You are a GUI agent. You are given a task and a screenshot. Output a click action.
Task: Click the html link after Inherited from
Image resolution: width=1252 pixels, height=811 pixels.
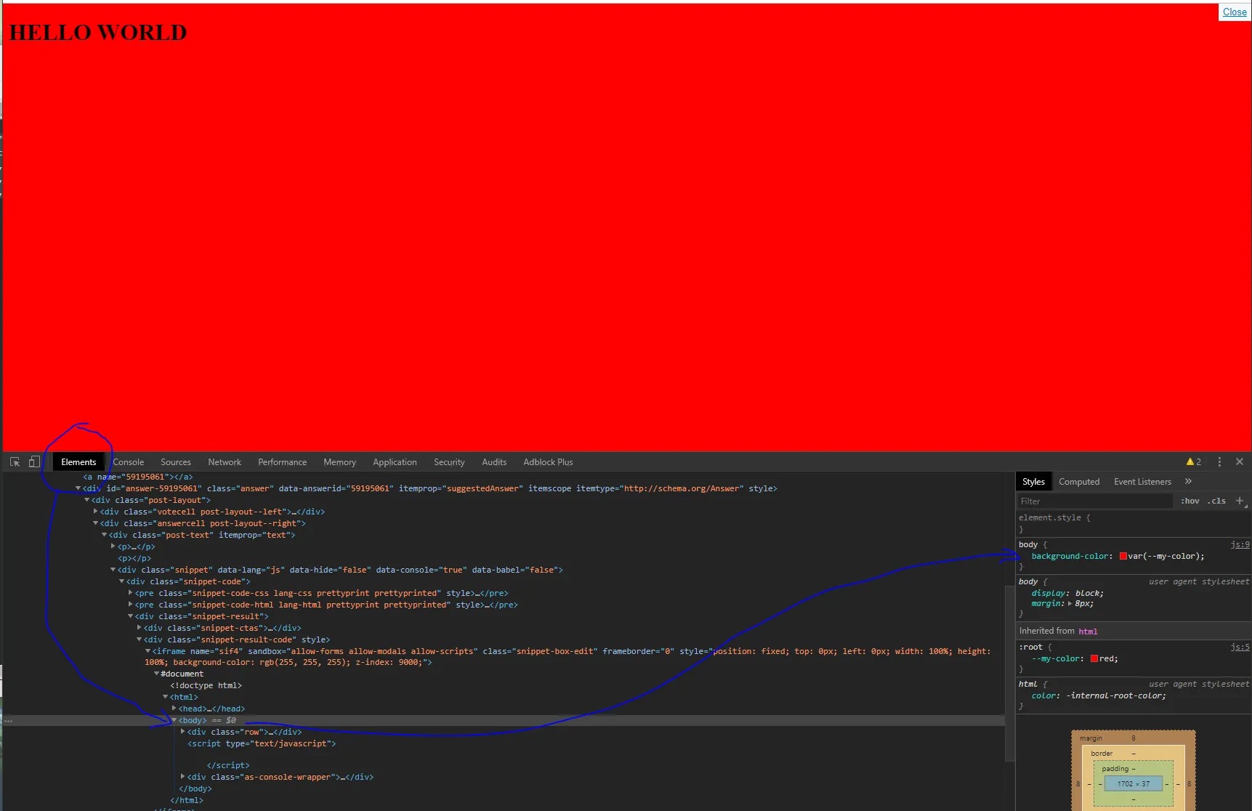point(1088,632)
